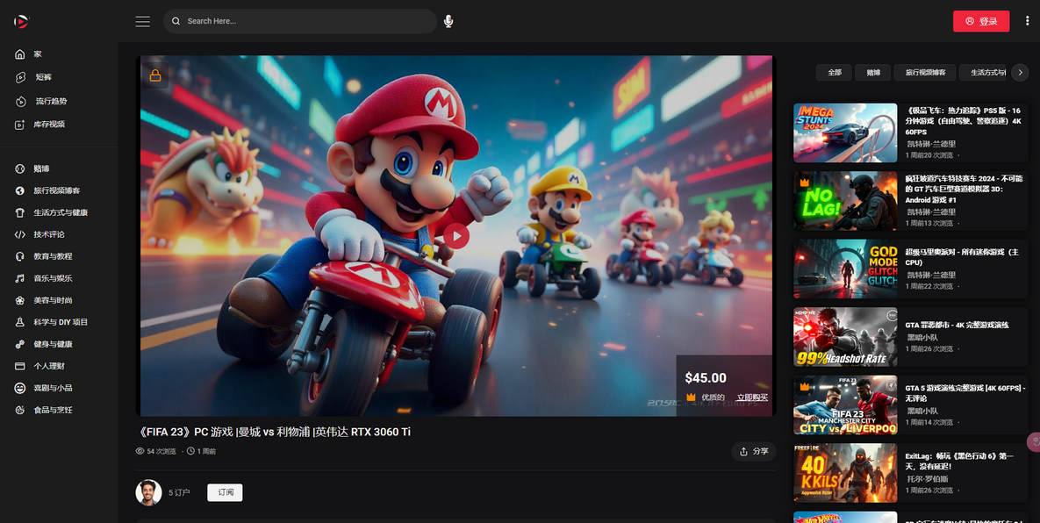This screenshot has width=1040, height=523.
Task: Open the GOD MODE GLITCH video thumbnail
Action: tap(845, 269)
